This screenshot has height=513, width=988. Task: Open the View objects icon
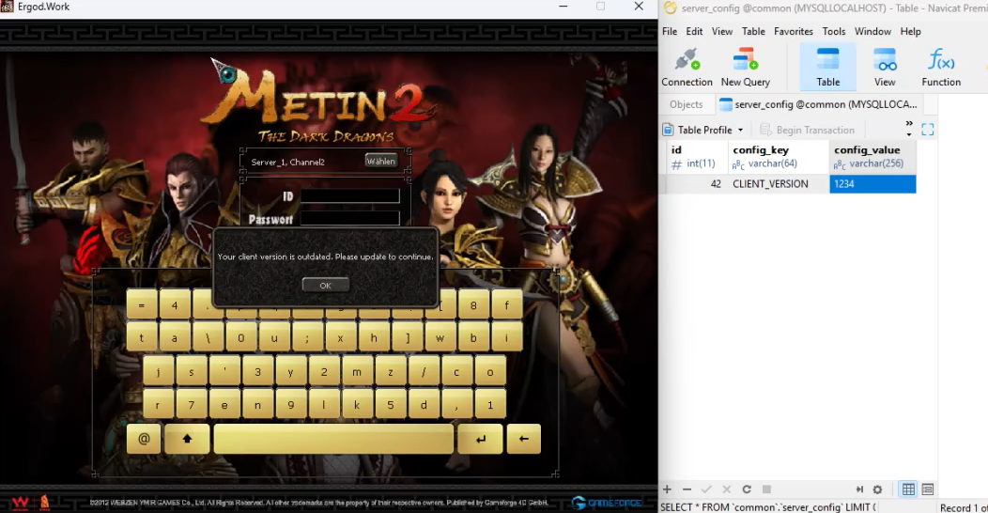pyautogui.click(x=885, y=68)
